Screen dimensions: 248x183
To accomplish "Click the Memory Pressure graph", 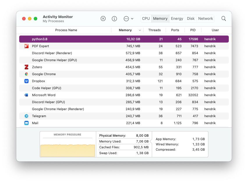I will point(68,147).
